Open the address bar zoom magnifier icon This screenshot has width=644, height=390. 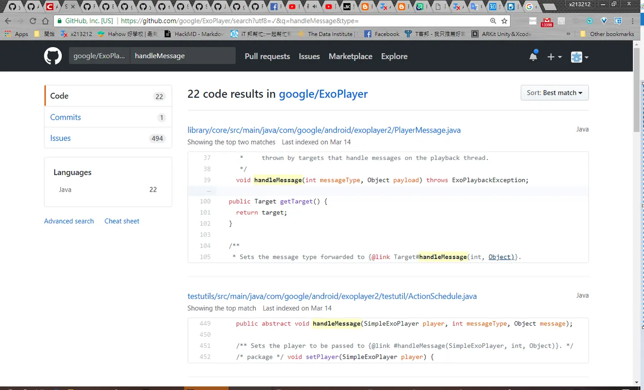coord(493,21)
